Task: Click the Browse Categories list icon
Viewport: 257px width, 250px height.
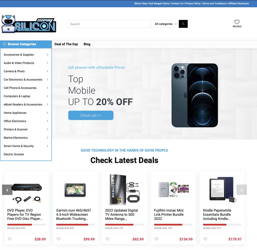Action: (4, 44)
